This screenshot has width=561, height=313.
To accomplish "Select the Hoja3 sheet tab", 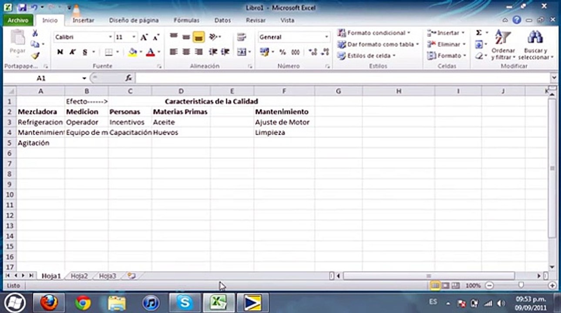I will (x=107, y=276).
